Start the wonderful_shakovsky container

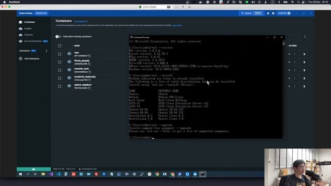(x=289, y=78)
